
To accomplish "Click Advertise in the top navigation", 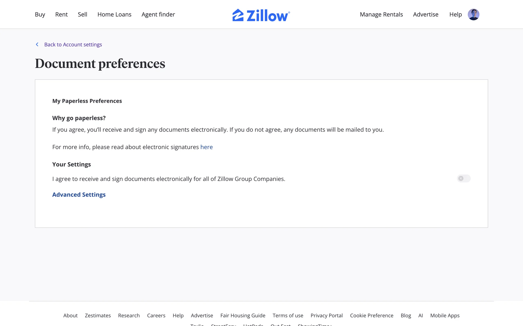I will point(425,14).
